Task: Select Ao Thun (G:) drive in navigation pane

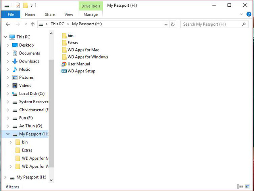Action: pos(31,126)
